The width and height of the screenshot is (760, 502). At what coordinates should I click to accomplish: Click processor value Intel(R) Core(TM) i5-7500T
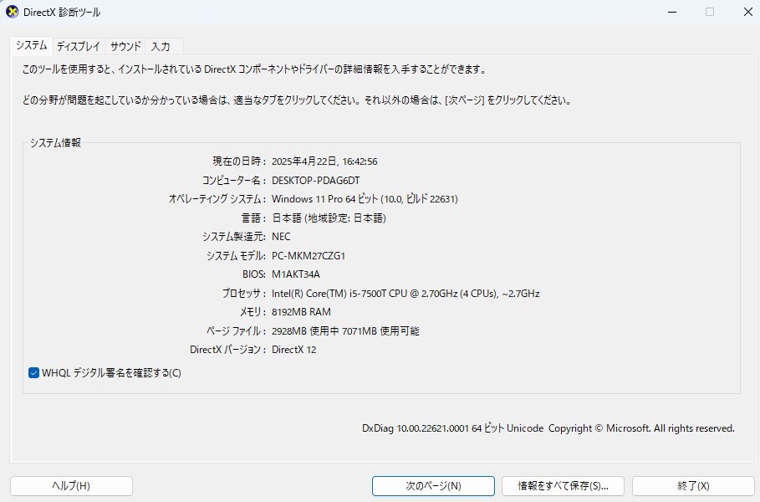click(406, 294)
